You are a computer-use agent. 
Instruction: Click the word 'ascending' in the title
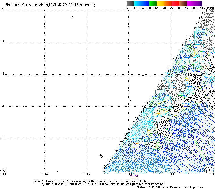[x=88, y=5]
